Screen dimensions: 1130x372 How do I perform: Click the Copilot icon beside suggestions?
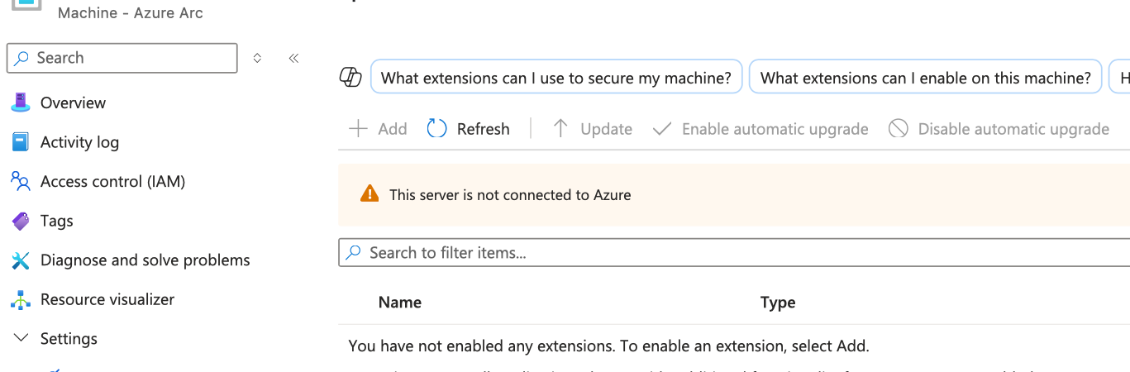pos(351,78)
